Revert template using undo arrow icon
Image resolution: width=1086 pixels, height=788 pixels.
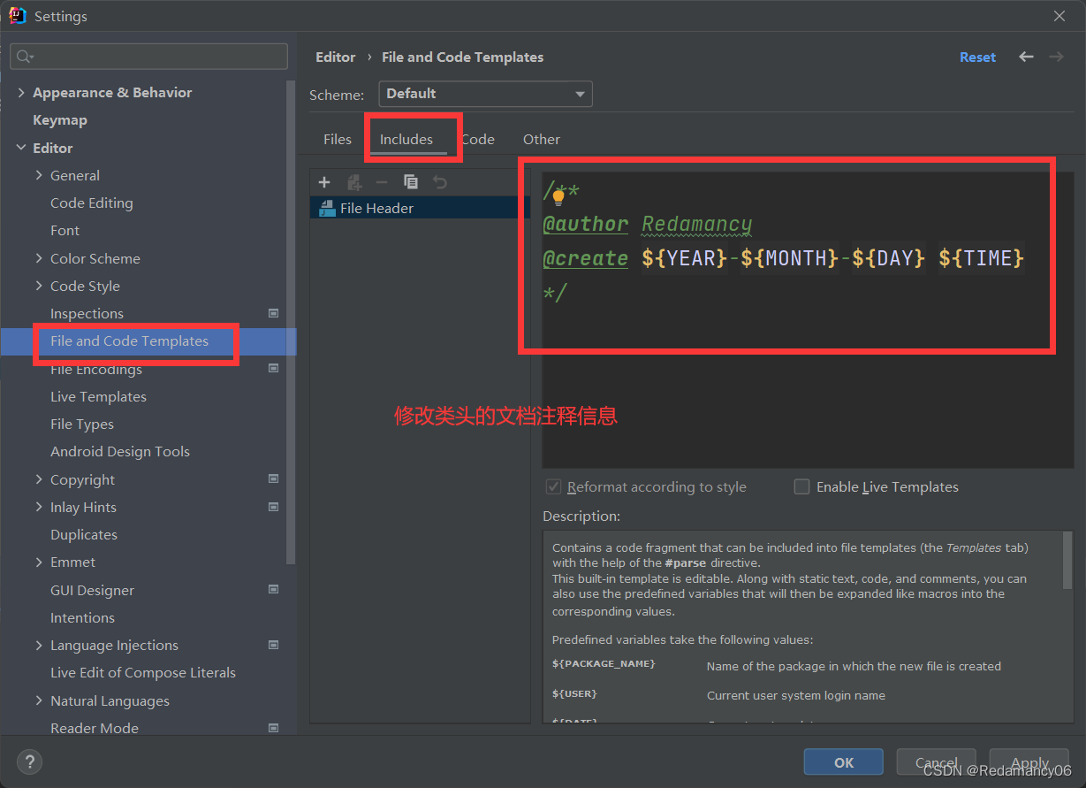click(440, 182)
